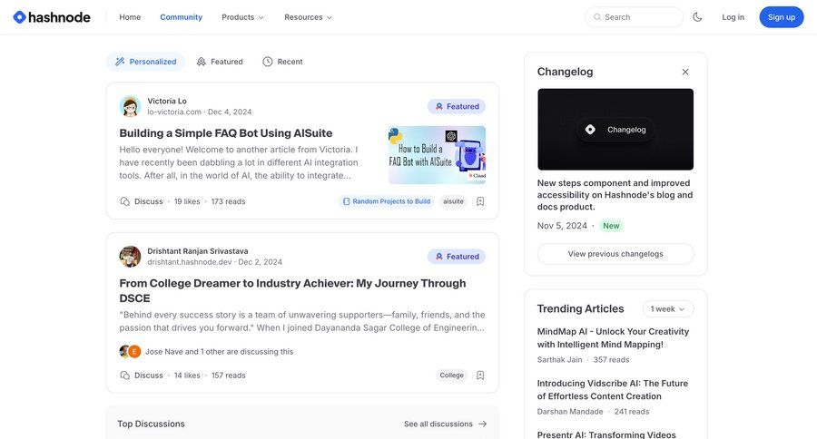This screenshot has height=439, width=817.
Task: Open Discuss on the FAQ Bot article
Action: (142, 201)
